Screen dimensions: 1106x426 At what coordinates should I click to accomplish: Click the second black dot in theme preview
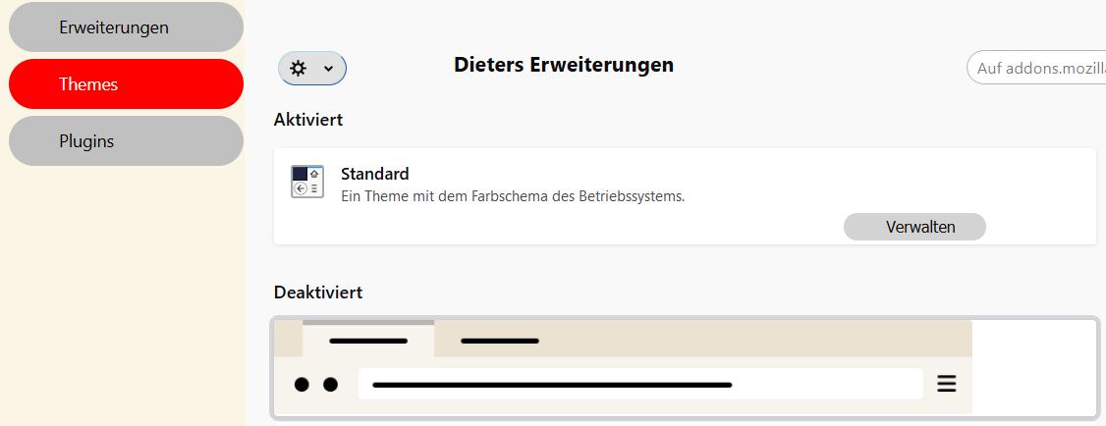pos(330,384)
